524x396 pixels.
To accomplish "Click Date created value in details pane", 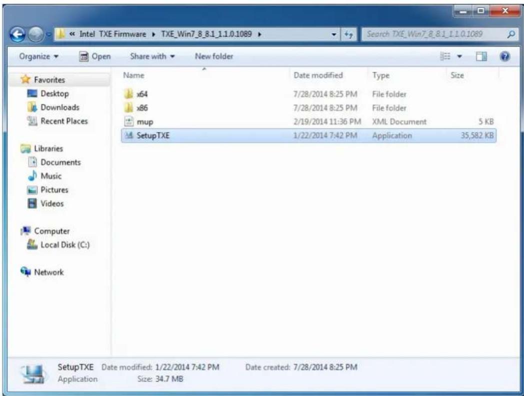I will pos(325,367).
